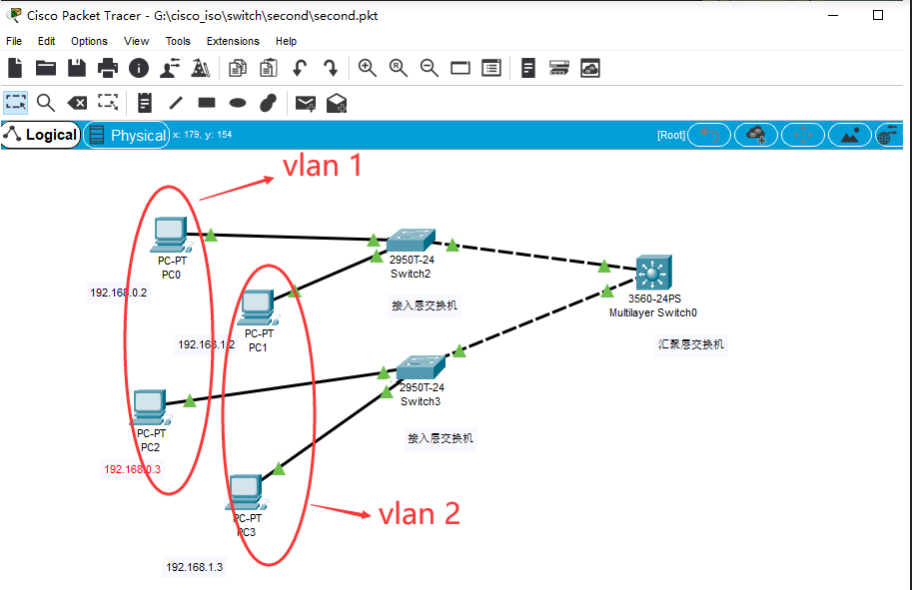Activate the Inspect magnifier tool

[x=46, y=103]
